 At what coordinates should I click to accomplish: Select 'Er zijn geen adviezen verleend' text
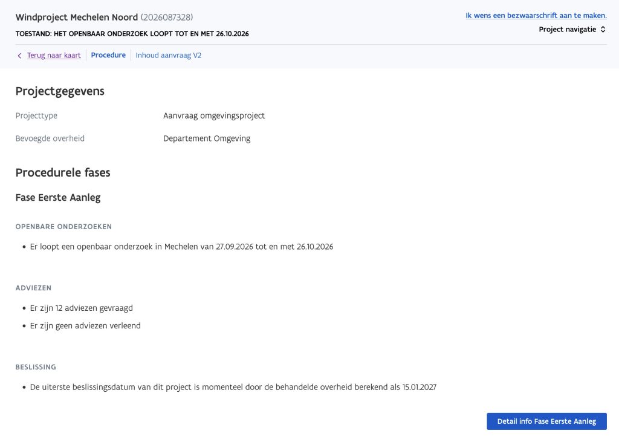[x=85, y=326]
